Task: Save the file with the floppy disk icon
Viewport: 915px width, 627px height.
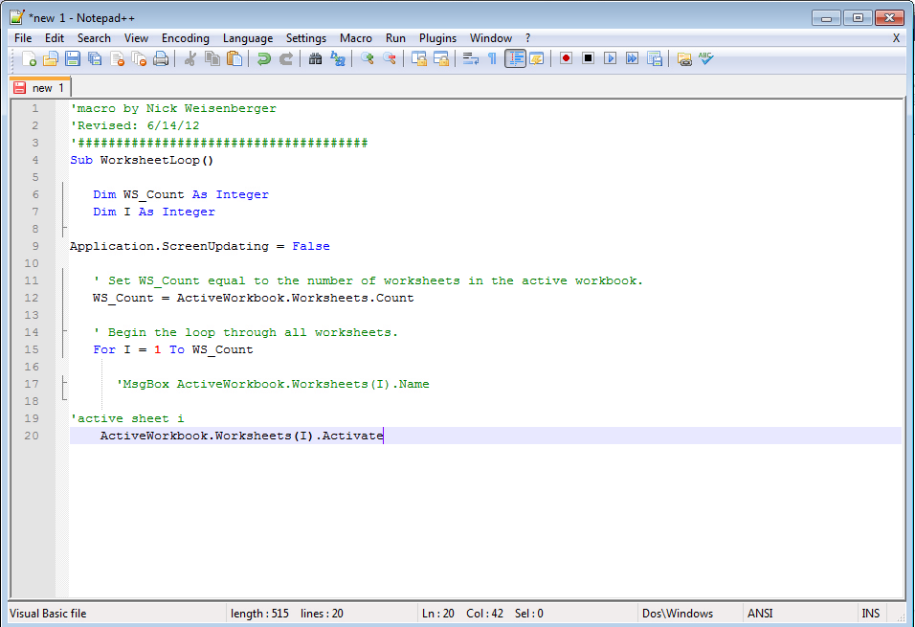Action: pos(73,58)
